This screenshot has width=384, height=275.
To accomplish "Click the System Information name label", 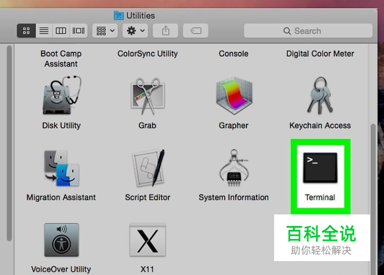I will click(234, 197).
